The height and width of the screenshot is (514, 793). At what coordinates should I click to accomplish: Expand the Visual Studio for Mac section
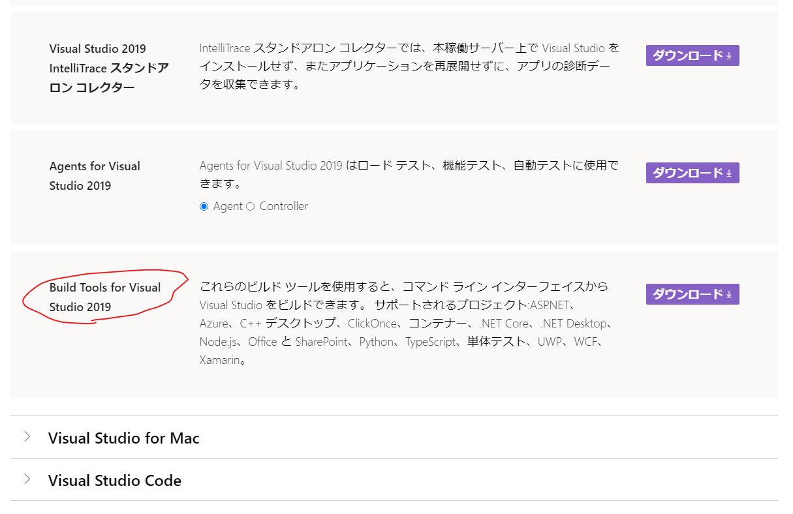(x=27, y=437)
